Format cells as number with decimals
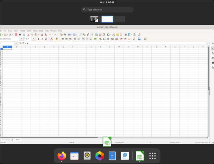 tap(104, 39)
